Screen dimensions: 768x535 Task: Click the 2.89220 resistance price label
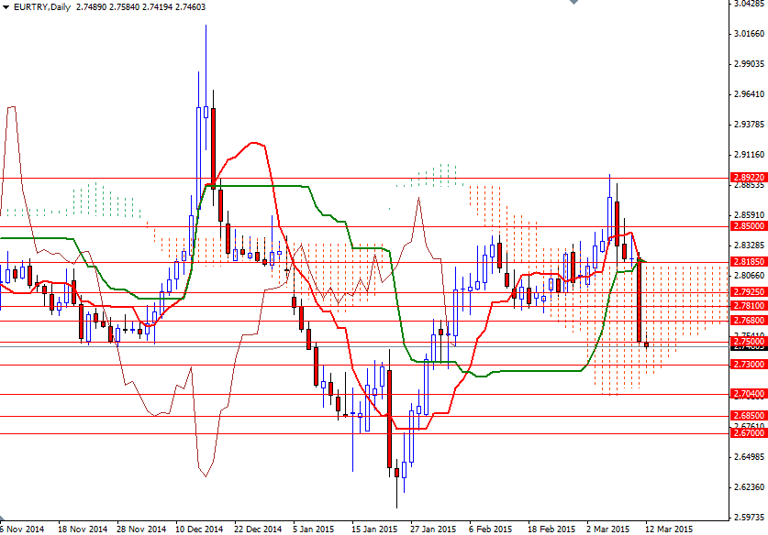pos(750,175)
